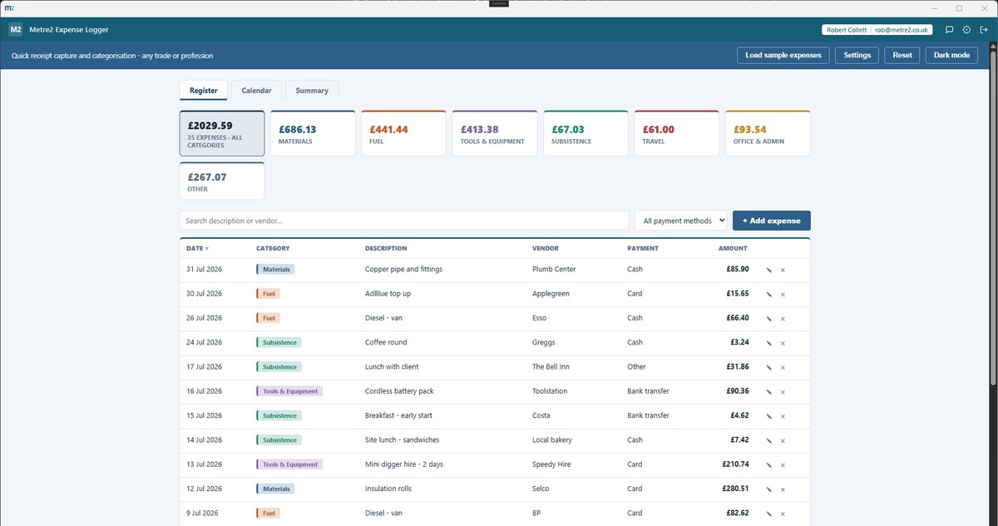This screenshot has width=998, height=526.
Task: Click the PAYMENT column header
Action: [x=643, y=248]
